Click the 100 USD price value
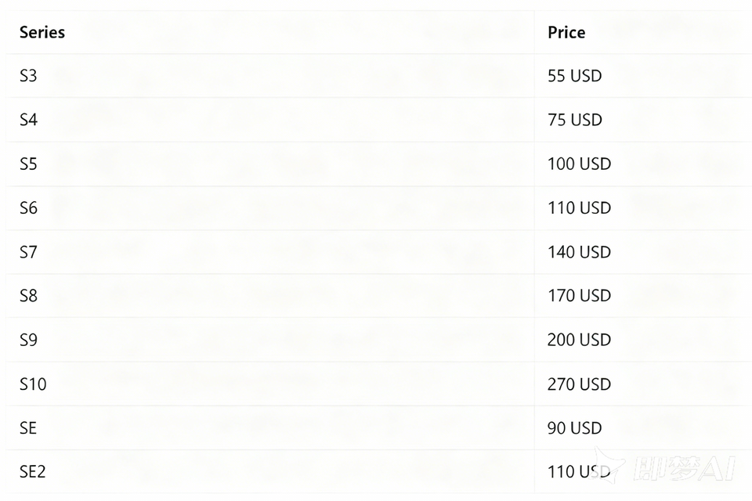This screenshot has height=501, width=752. click(x=579, y=164)
